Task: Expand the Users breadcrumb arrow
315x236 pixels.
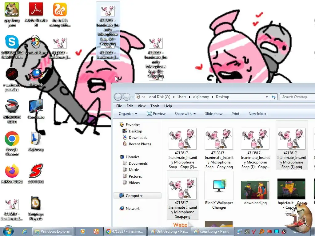Action: pos(189,97)
